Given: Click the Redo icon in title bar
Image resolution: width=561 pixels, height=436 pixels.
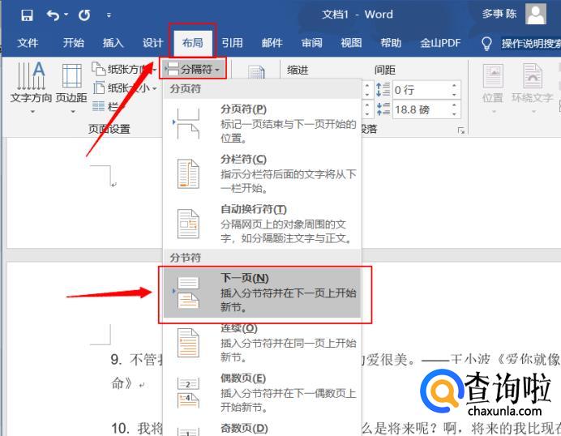Looking at the screenshot, I should point(84,15).
